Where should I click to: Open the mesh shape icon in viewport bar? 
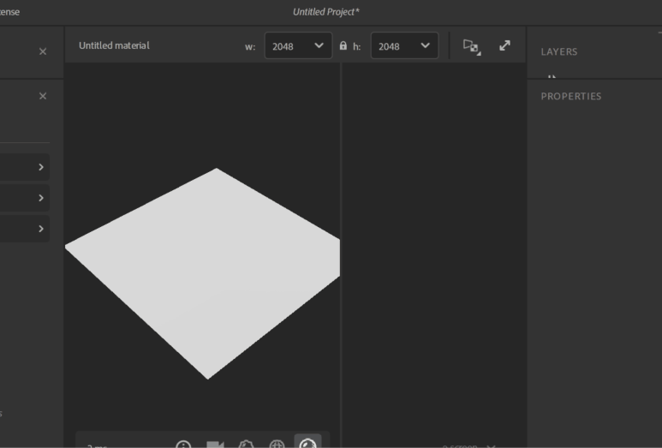(246, 445)
